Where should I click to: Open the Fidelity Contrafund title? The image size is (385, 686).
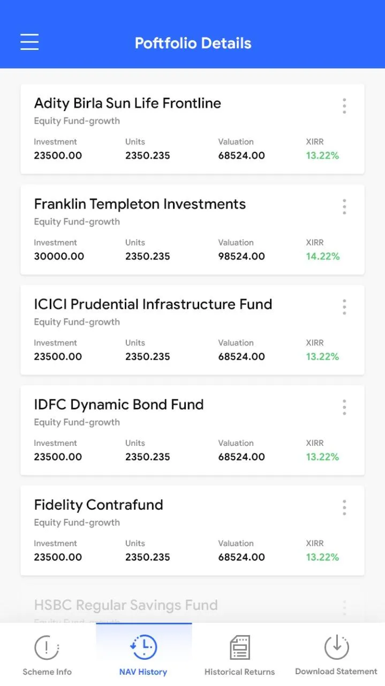point(99,505)
